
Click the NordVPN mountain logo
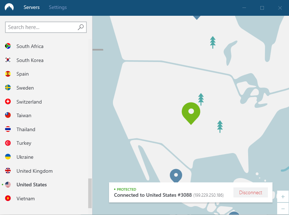(9, 8)
